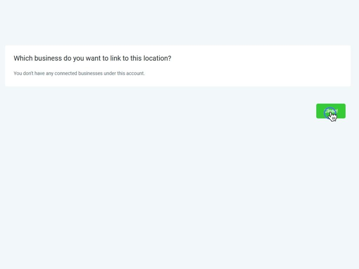Click the 'You don't have any connected businesses' message
359x269 pixels.
click(79, 74)
